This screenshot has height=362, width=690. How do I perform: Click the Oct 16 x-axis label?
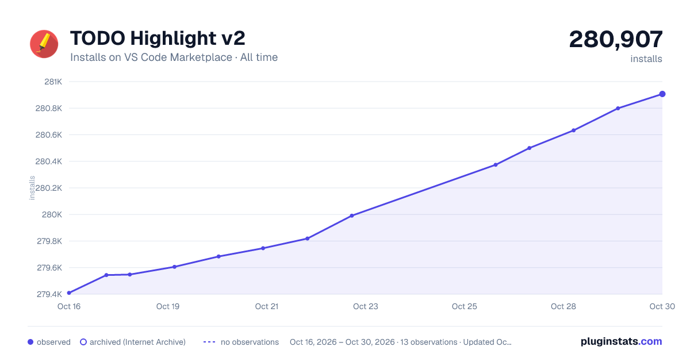[69, 306]
